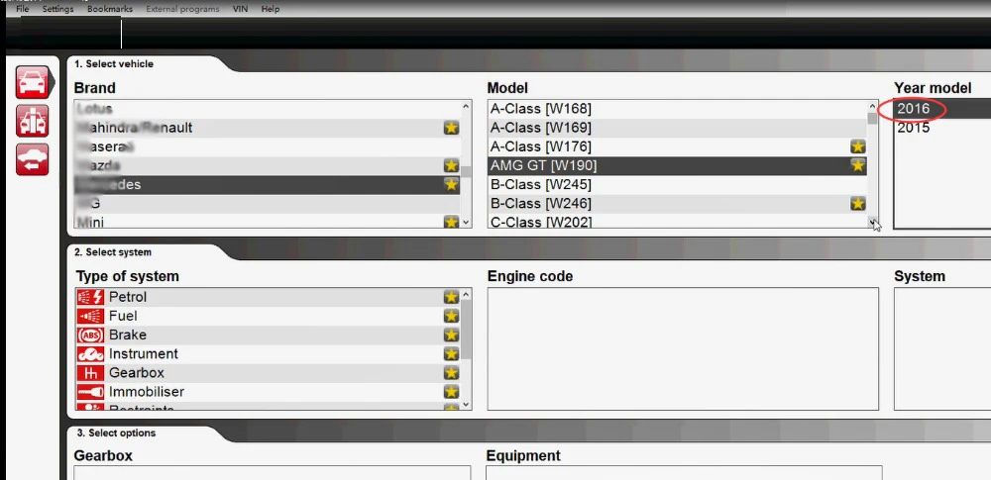Toggle favorite star for Immobiliser system

[x=451, y=392]
